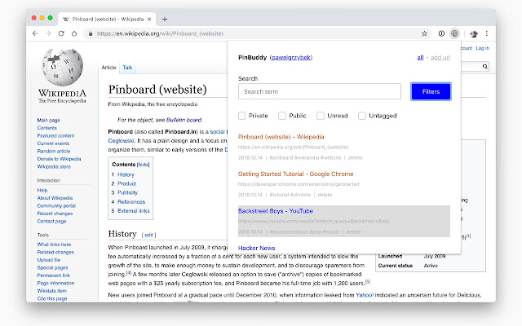Viewport: 522px width, 326px height.
Task: Close the Pinboard Wikipedia tab
Action: click(149, 20)
